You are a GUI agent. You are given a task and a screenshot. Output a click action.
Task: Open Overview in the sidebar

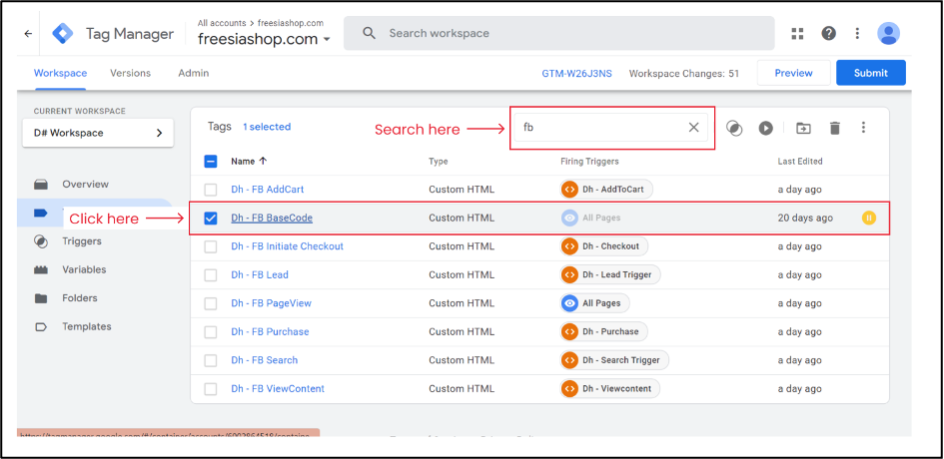(x=86, y=185)
